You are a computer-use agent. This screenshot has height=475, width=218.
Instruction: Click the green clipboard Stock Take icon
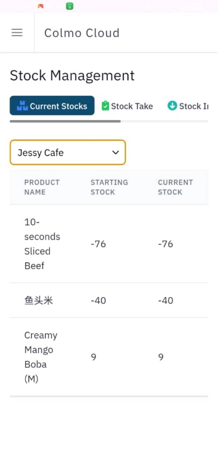[105, 106]
